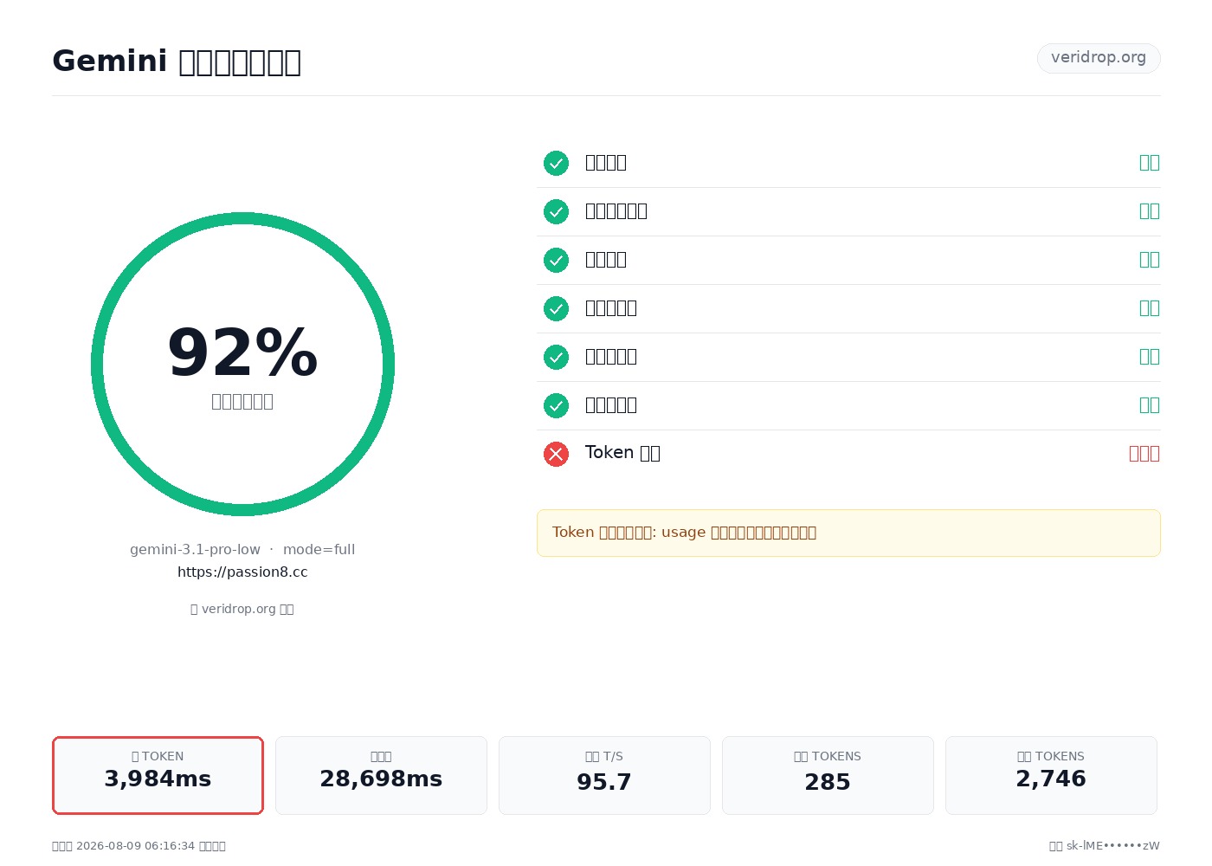1212x866 pixels.
Task: Click the 92% score inside the gauge
Action: [x=242, y=352]
